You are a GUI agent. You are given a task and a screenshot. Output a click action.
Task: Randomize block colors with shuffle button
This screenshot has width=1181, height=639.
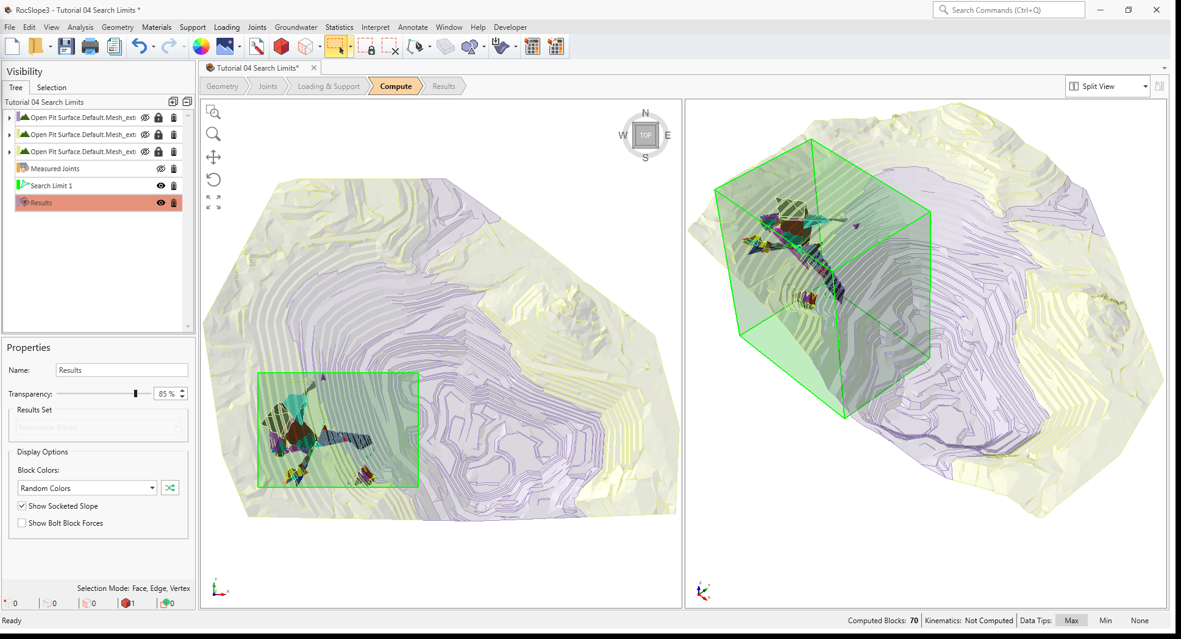[170, 488]
